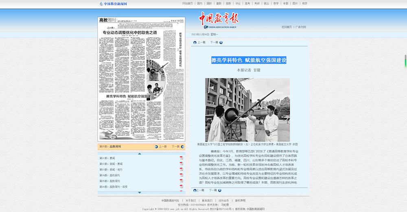Open 版权声明 in the footer
Image resolution: width=407 pixels, height=212 pixels.
point(240,201)
